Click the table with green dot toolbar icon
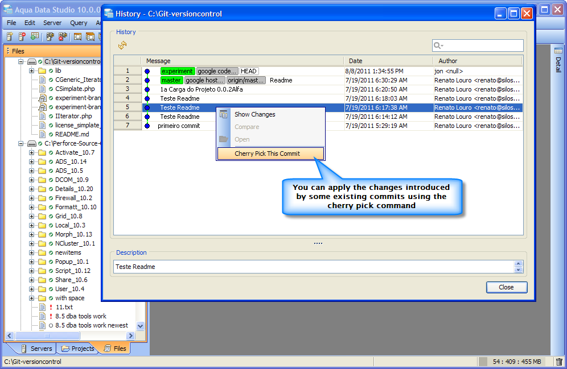The image size is (567, 369). click(35, 36)
